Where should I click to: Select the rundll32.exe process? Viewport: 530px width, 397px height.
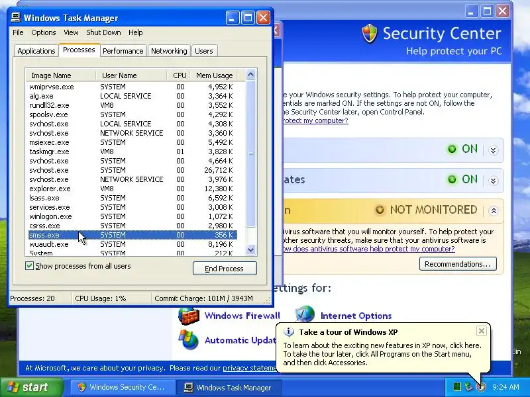pyautogui.click(x=132, y=105)
